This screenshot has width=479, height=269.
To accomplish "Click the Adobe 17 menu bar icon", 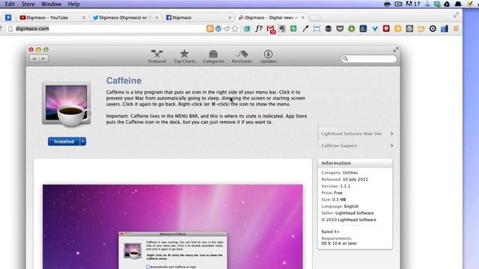I will (413, 4).
